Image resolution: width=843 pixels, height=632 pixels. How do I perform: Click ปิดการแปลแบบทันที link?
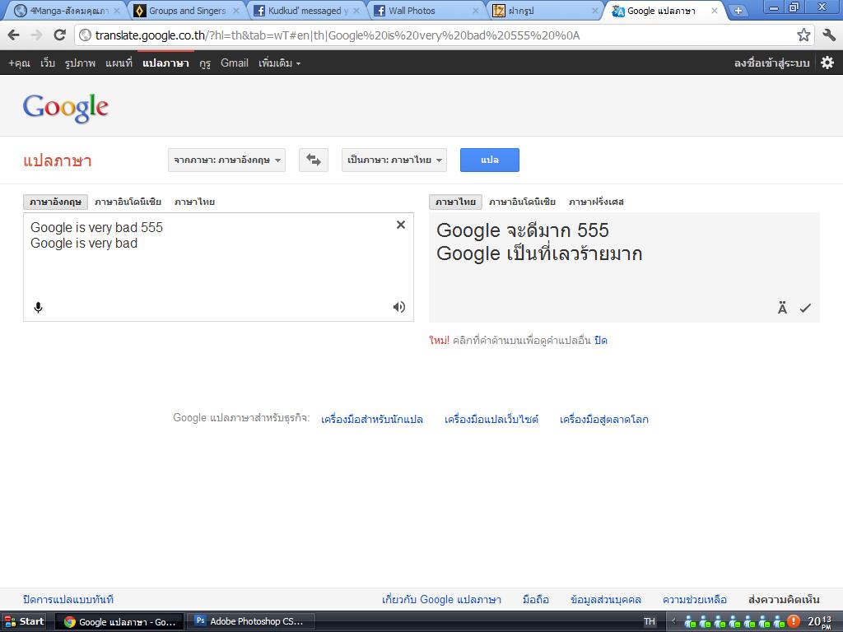(x=68, y=599)
